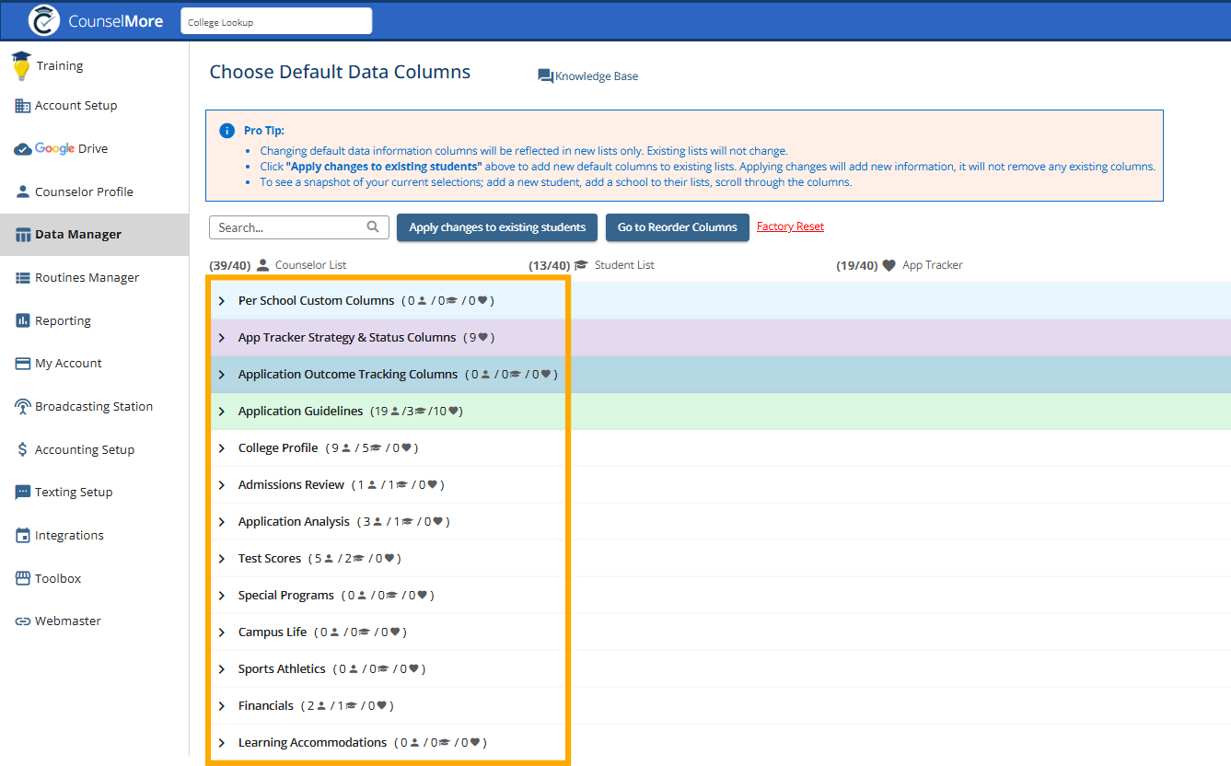The image size is (1231, 766).
Task: Click the Student List column header
Action: pos(624,265)
